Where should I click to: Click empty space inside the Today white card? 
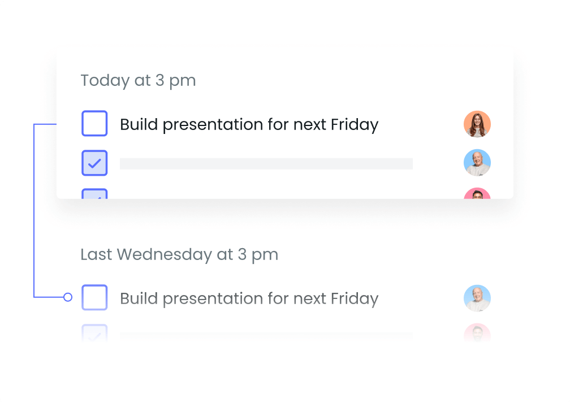click(327, 80)
